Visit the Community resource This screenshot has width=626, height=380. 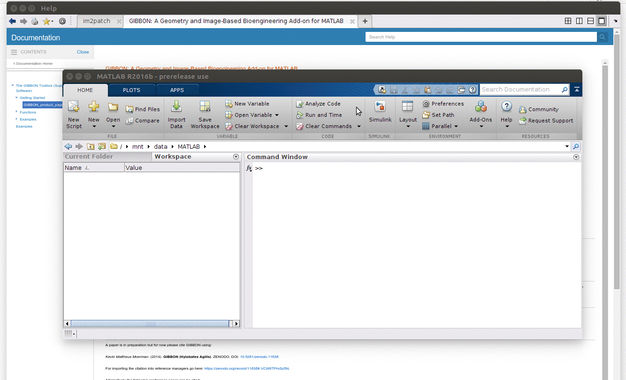539,109
